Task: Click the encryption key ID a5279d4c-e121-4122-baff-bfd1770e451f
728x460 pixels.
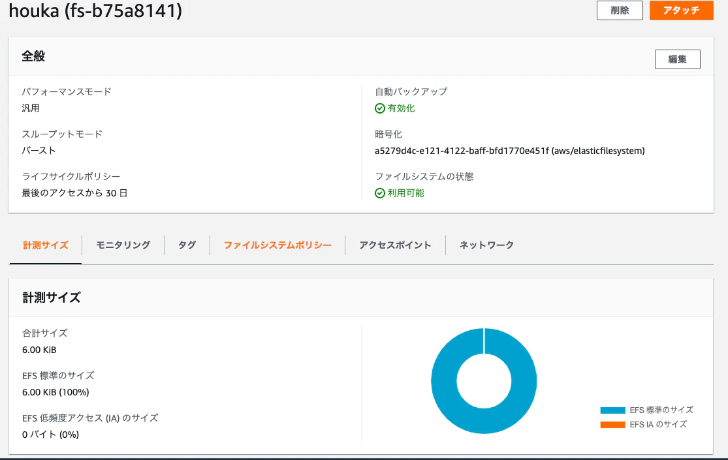Action: (x=462, y=151)
